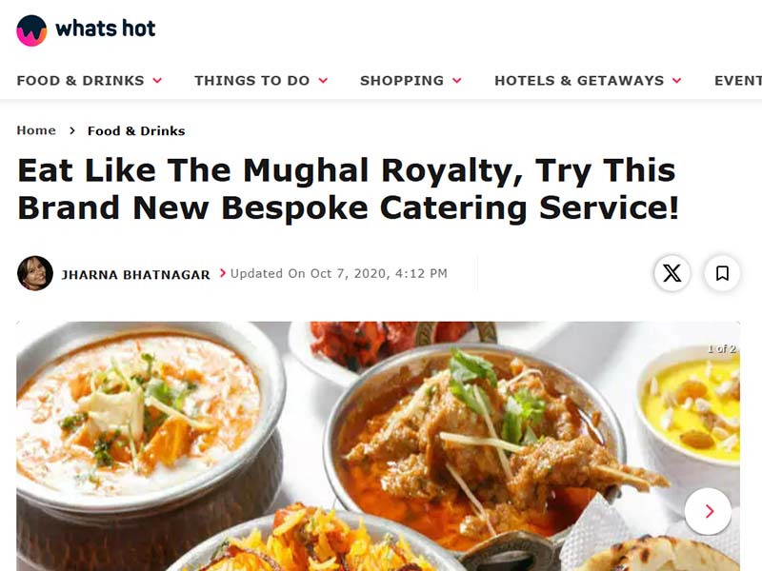
Task: Expand the Shopping dropdown arrow
Action: (x=457, y=81)
